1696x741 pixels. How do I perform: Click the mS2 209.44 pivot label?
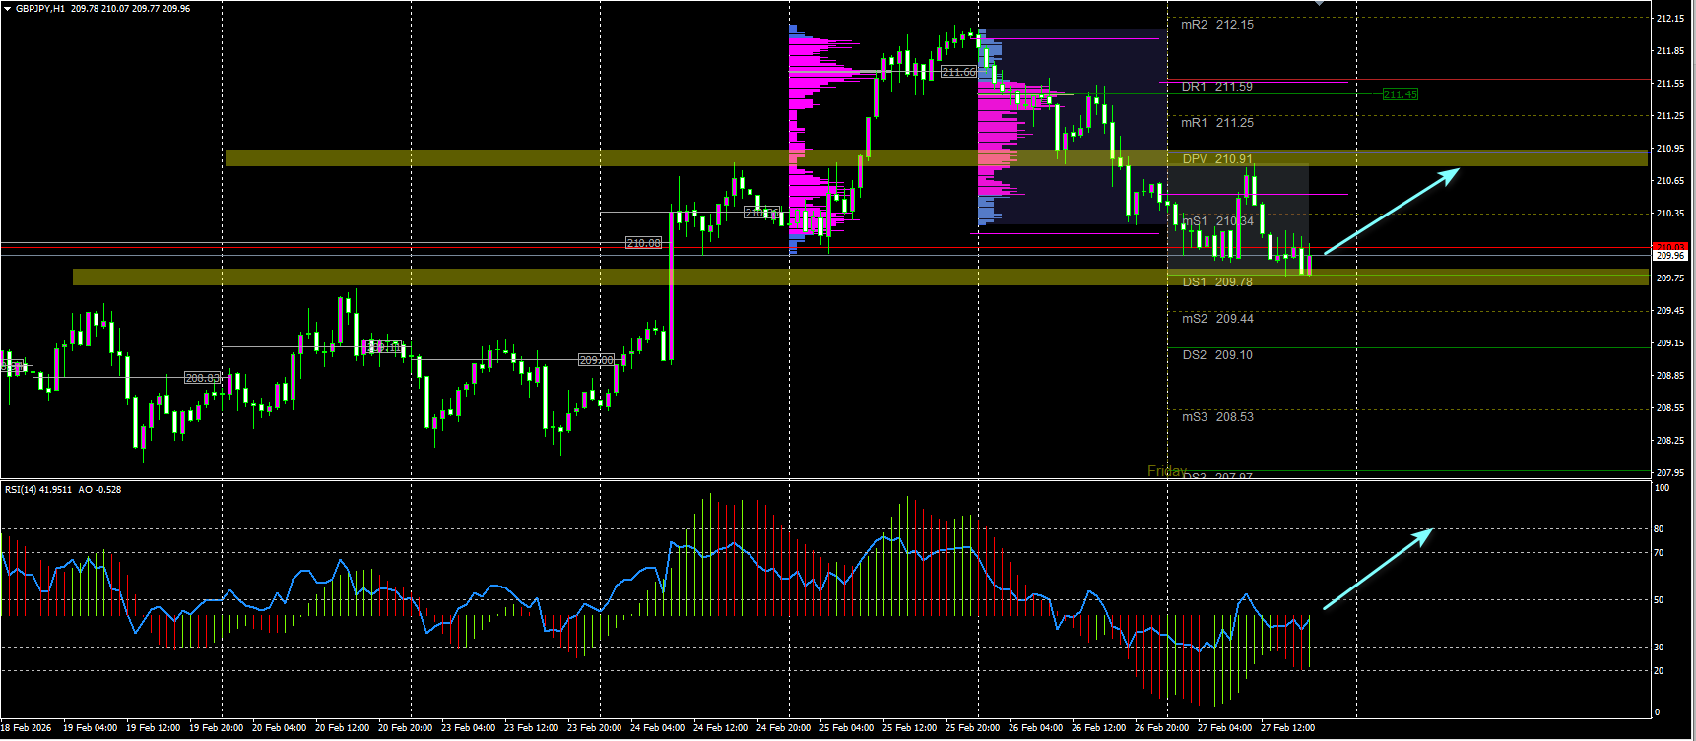tap(1218, 319)
